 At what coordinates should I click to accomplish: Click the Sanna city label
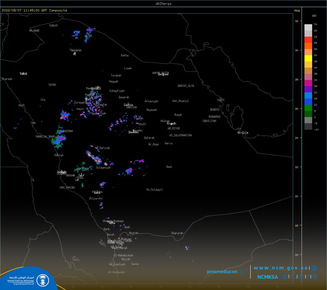tap(135, 264)
